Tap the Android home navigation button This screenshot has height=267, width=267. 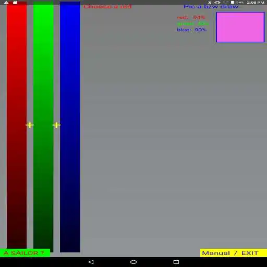[133, 262]
